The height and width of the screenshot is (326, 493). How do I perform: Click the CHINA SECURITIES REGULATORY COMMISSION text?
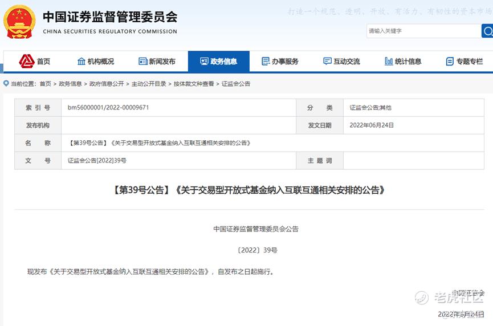pyautogui.click(x=110, y=31)
